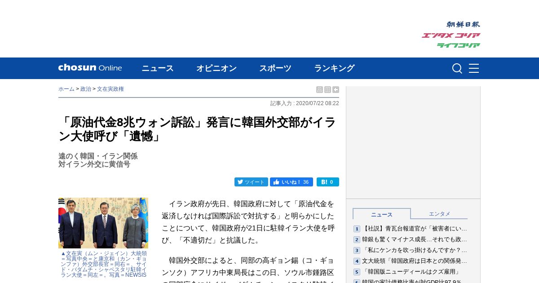Click the back arrow icon
The image size is (539, 283).
pyautogui.click(x=336, y=90)
